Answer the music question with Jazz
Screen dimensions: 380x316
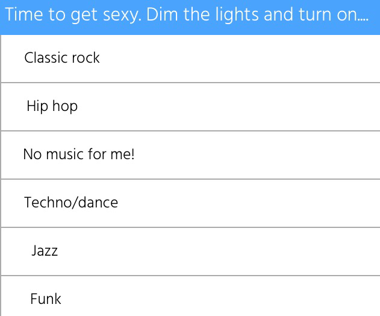(45, 251)
